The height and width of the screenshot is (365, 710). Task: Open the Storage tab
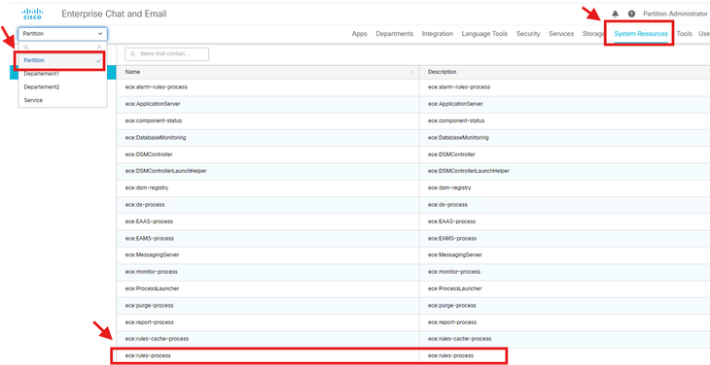[593, 34]
